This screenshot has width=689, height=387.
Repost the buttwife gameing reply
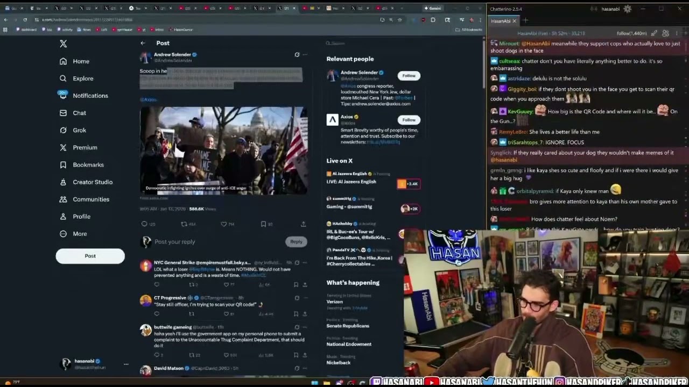191,355
